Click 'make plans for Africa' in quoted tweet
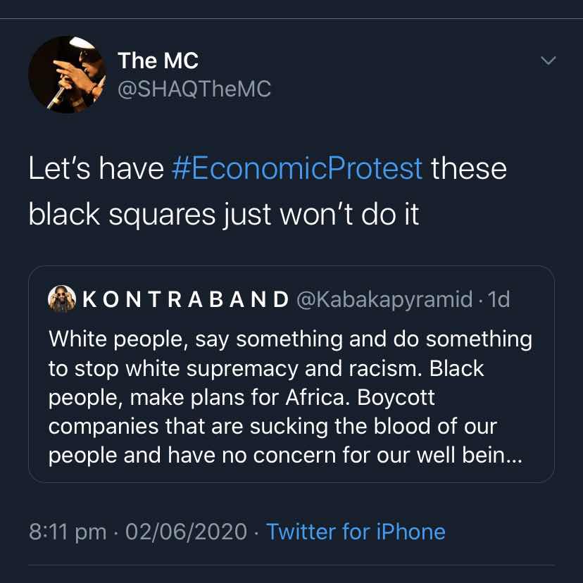The height and width of the screenshot is (583, 583). [x=240, y=397]
